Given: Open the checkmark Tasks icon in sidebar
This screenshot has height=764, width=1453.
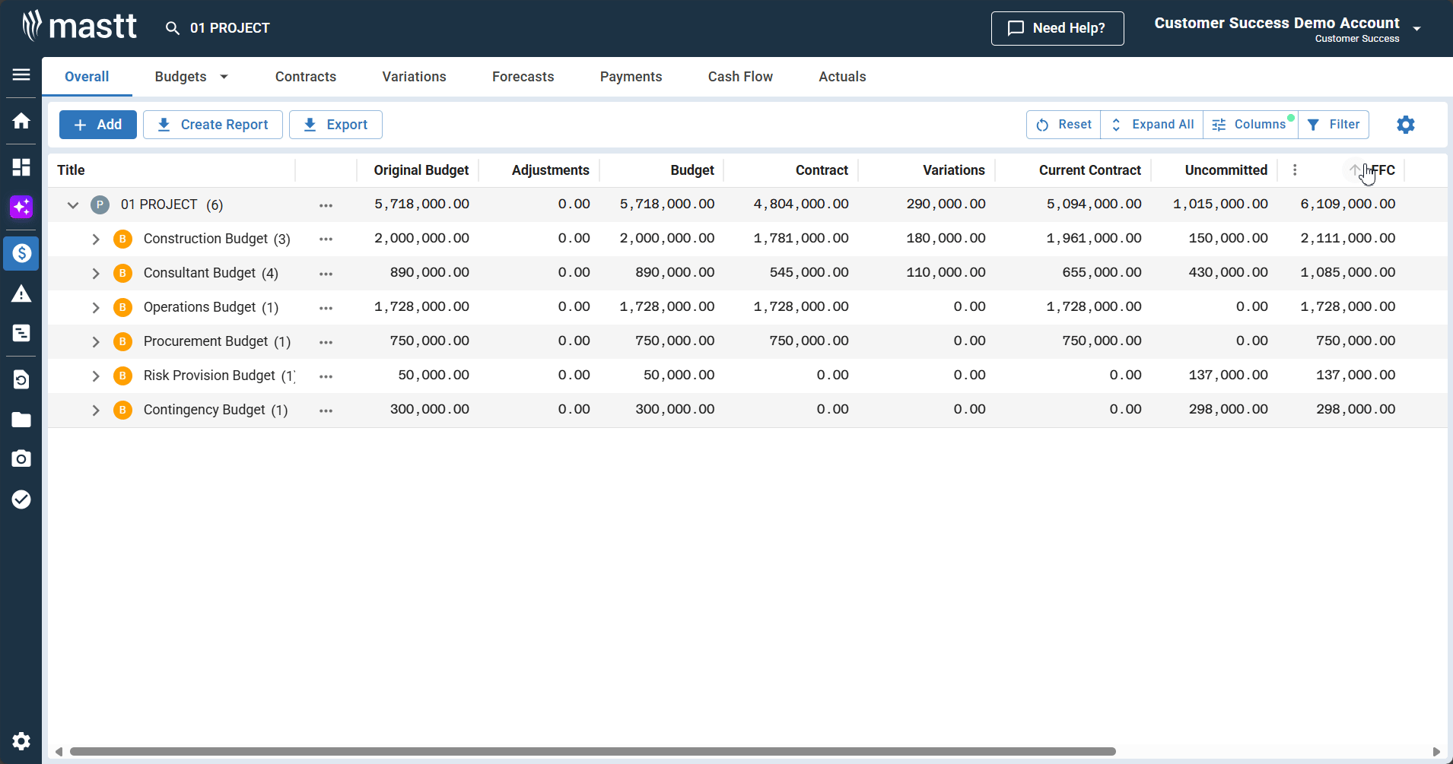Looking at the screenshot, I should click(21, 499).
